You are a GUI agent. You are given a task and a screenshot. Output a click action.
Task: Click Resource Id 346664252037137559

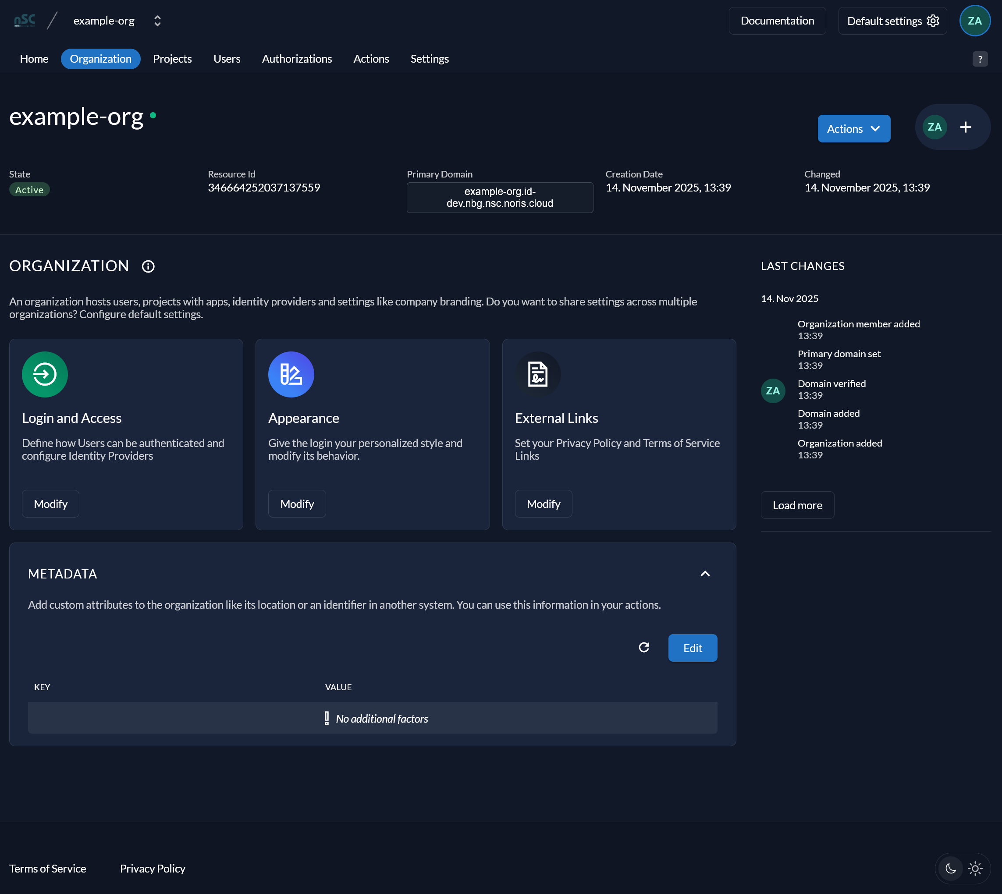(x=264, y=188)
